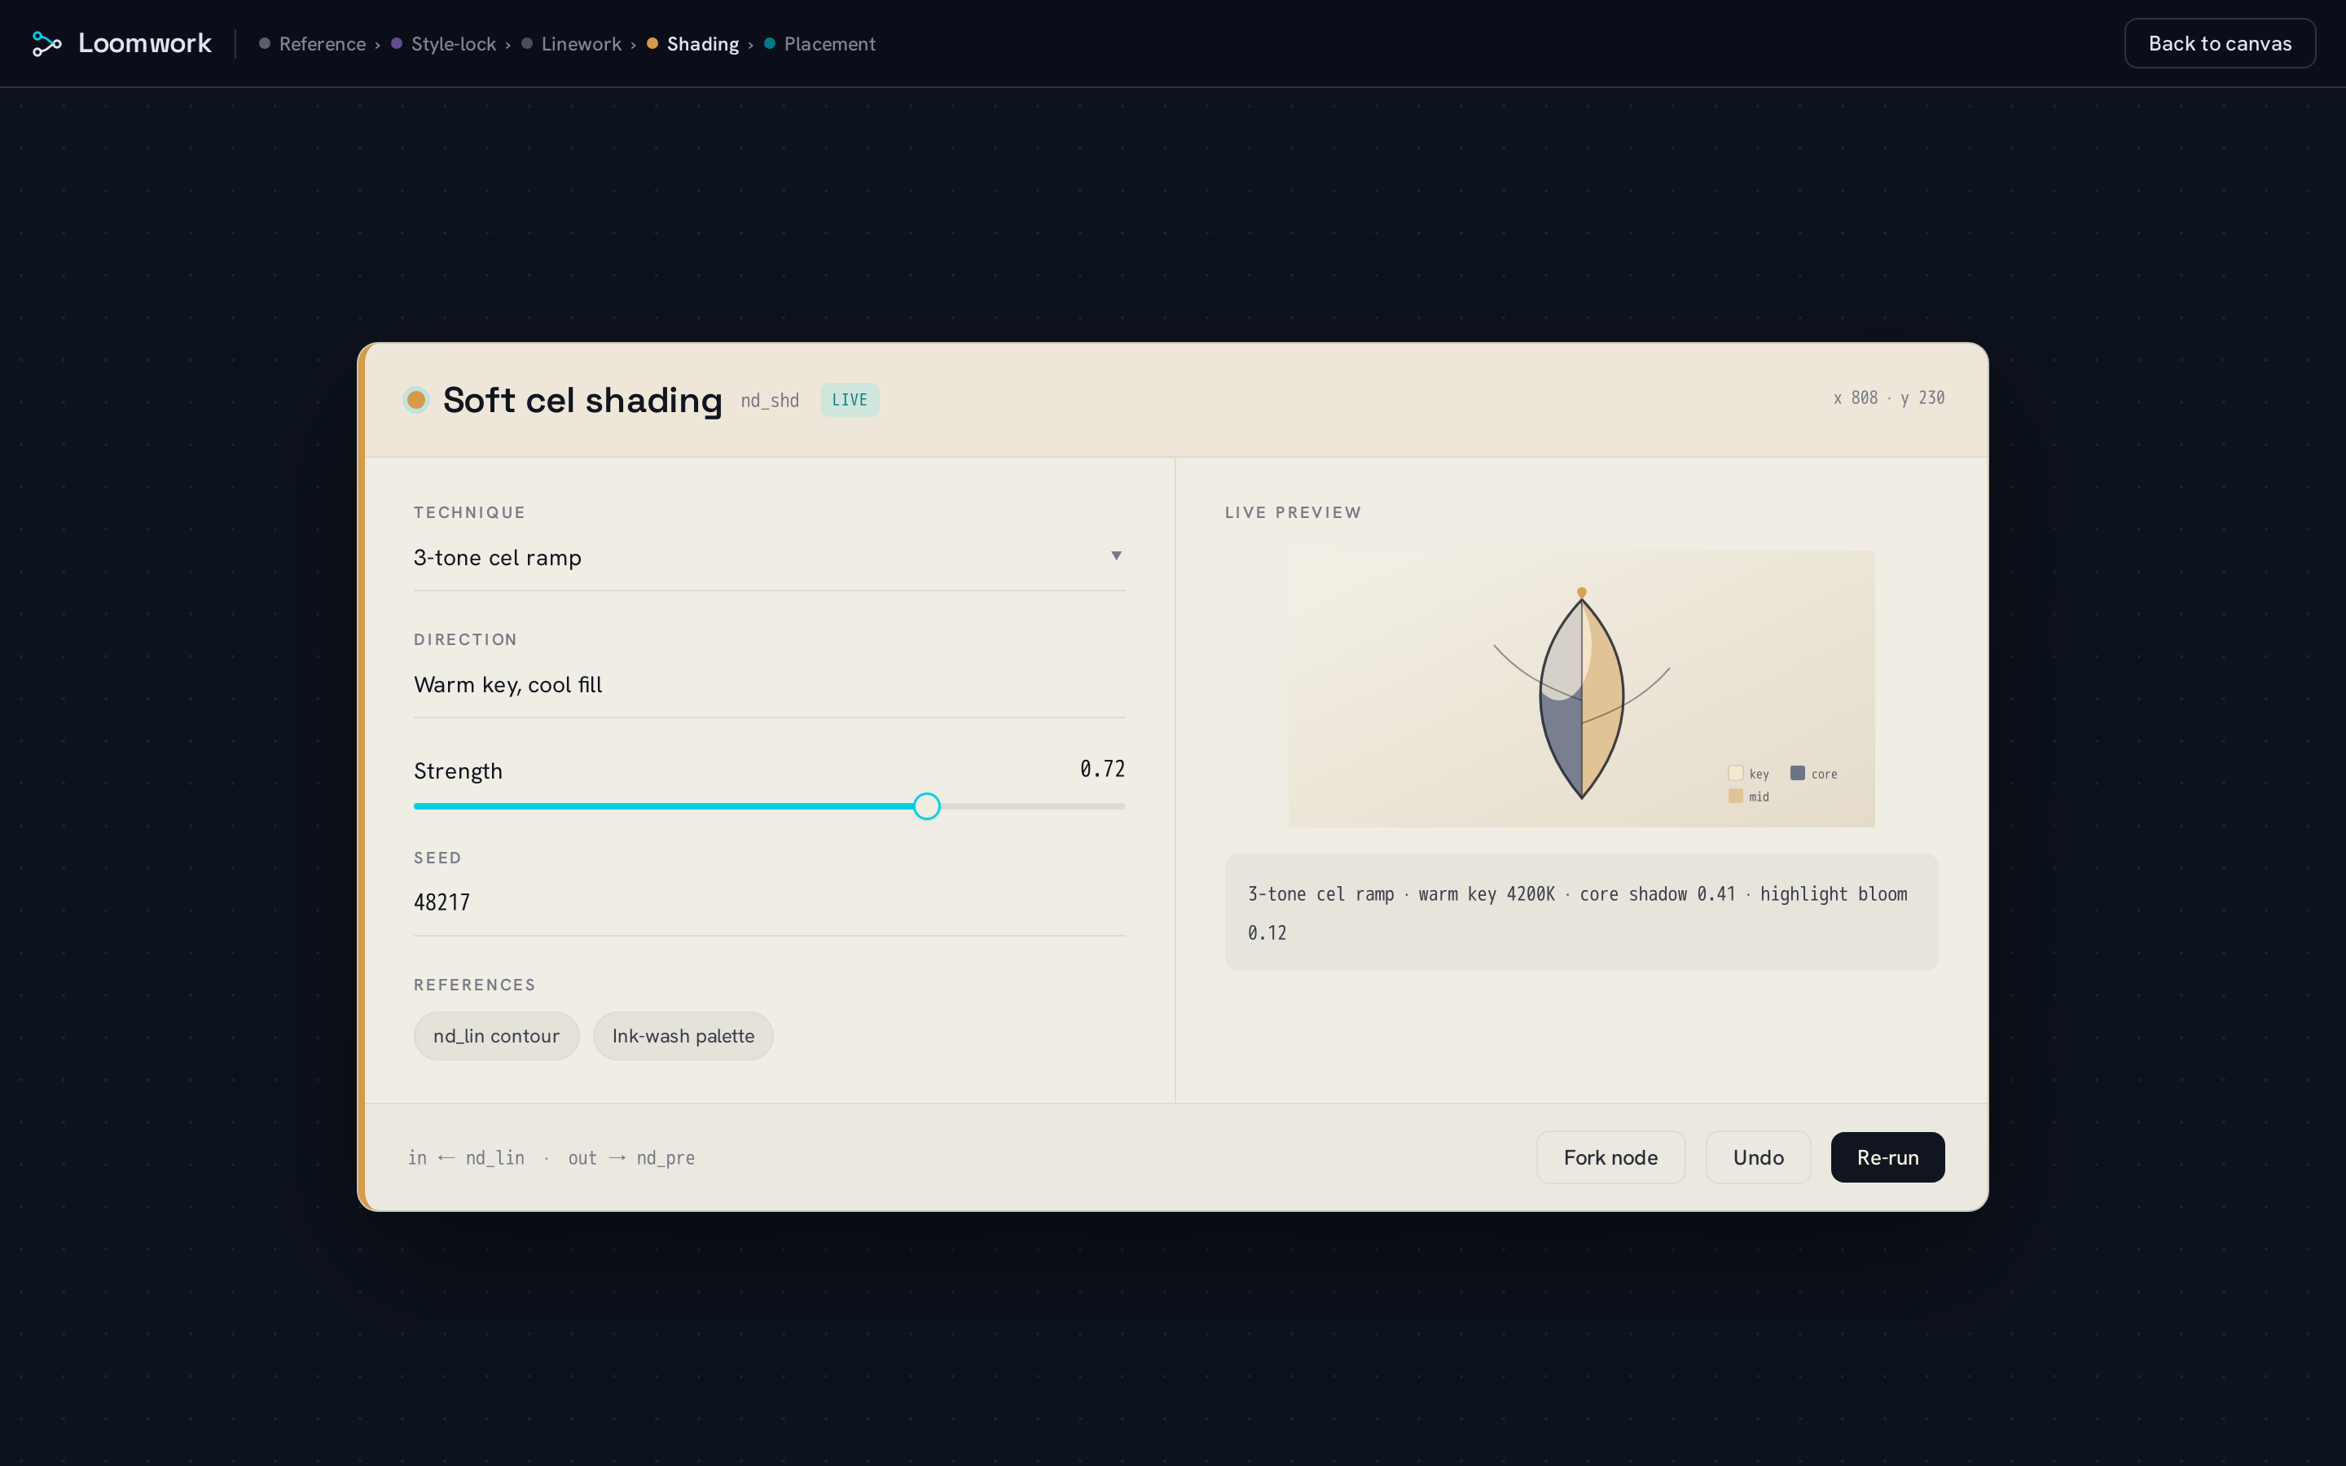Image resolution: width=2346 pixels, height=1466 pixels.
Task: Click the 3-tone cel ramp summary text
Action: pyautogui.click(x=1581, y=912)
